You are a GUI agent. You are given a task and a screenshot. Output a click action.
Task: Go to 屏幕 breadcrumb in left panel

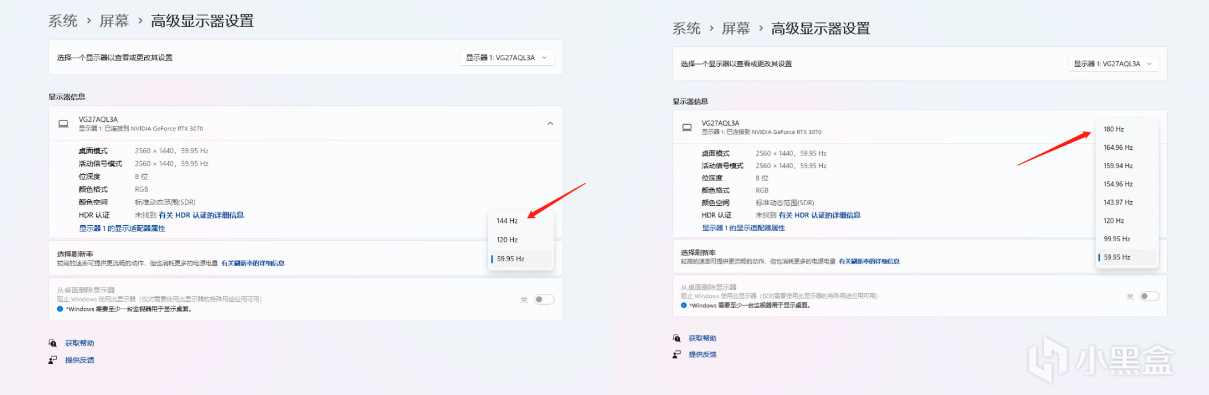pyautogui.click(x=114, y=21)
